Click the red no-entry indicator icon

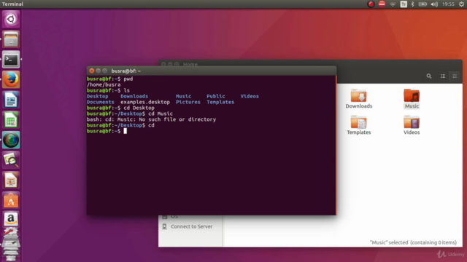click(x=382, y=4)
